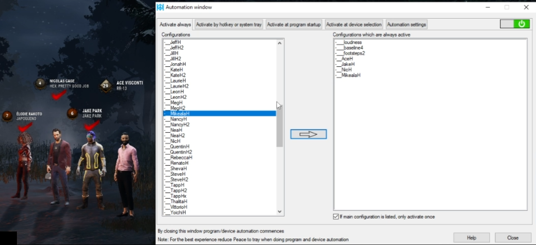
Task: Click the right arrow add button
Action: pyautogui.click(x=309, y=134)
